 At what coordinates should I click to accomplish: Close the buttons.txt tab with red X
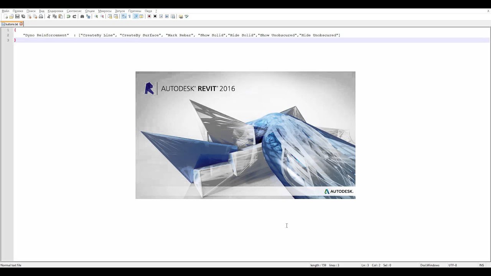21,24
